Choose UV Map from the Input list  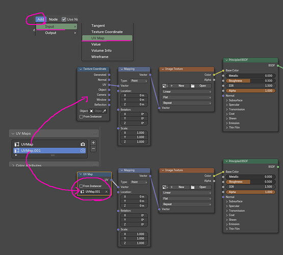(107, 38)
